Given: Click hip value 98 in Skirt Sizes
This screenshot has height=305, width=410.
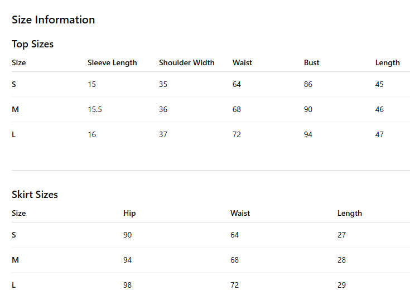Looking at the screenshot, I should click(128, 285).
